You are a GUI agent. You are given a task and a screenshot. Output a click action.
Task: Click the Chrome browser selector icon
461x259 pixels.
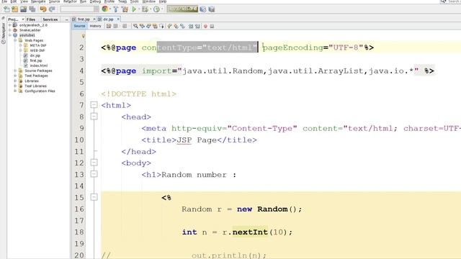tap(104, 9)
